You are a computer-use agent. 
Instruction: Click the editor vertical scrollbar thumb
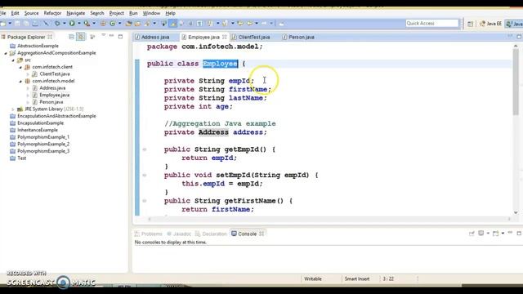point(516,82)
